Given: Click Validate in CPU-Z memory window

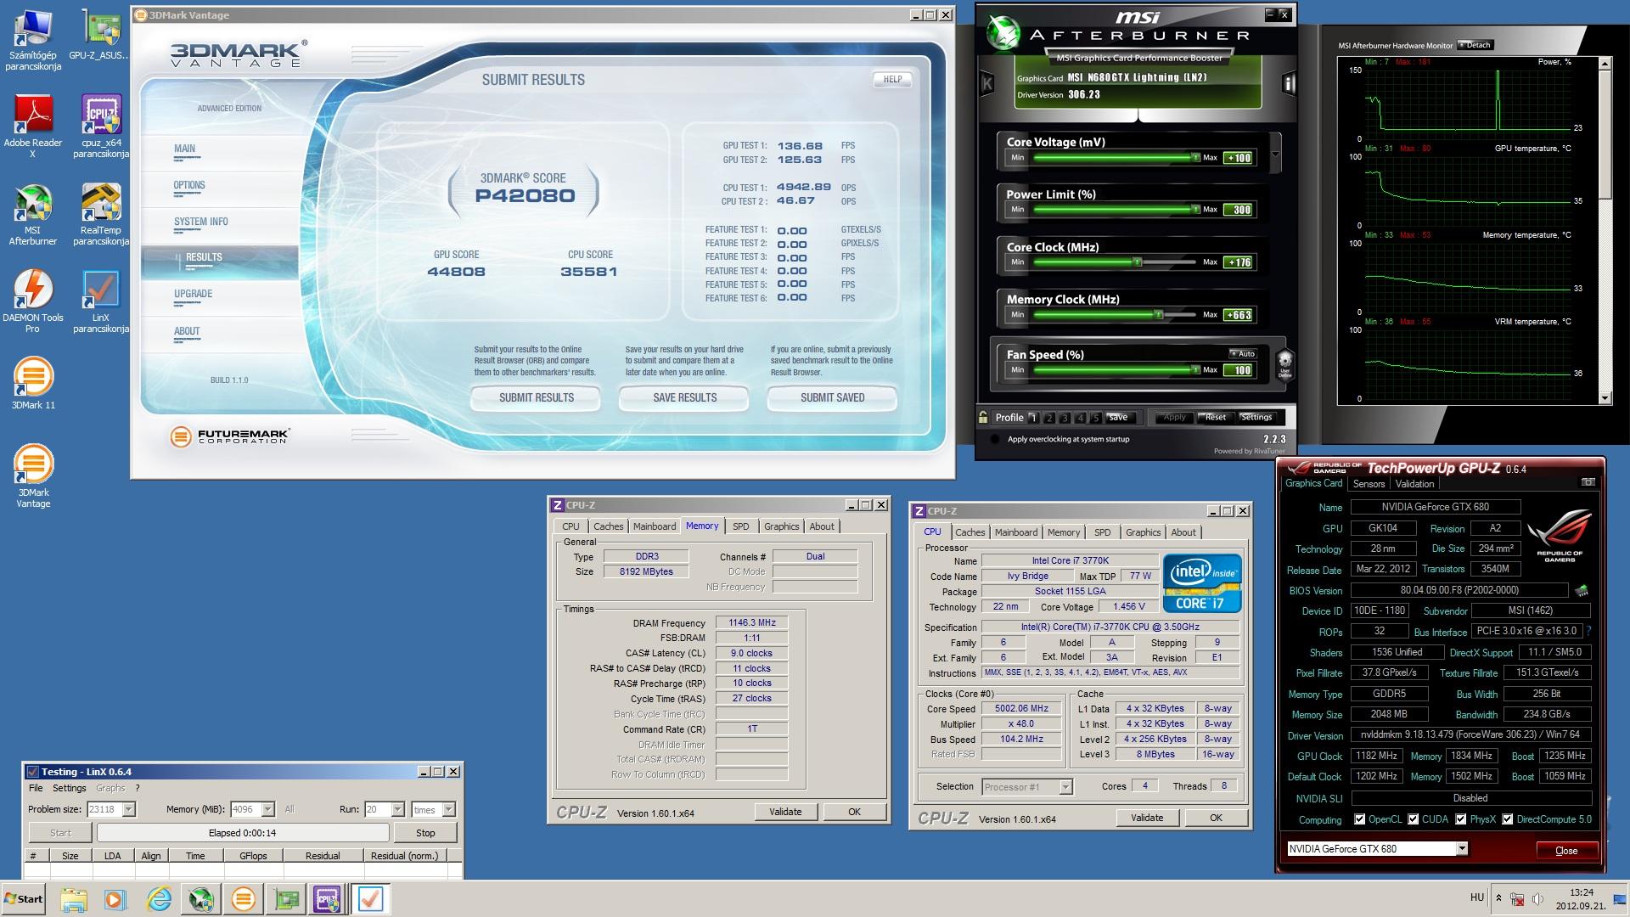Looking at the screenshot, I should click(785, 812).
